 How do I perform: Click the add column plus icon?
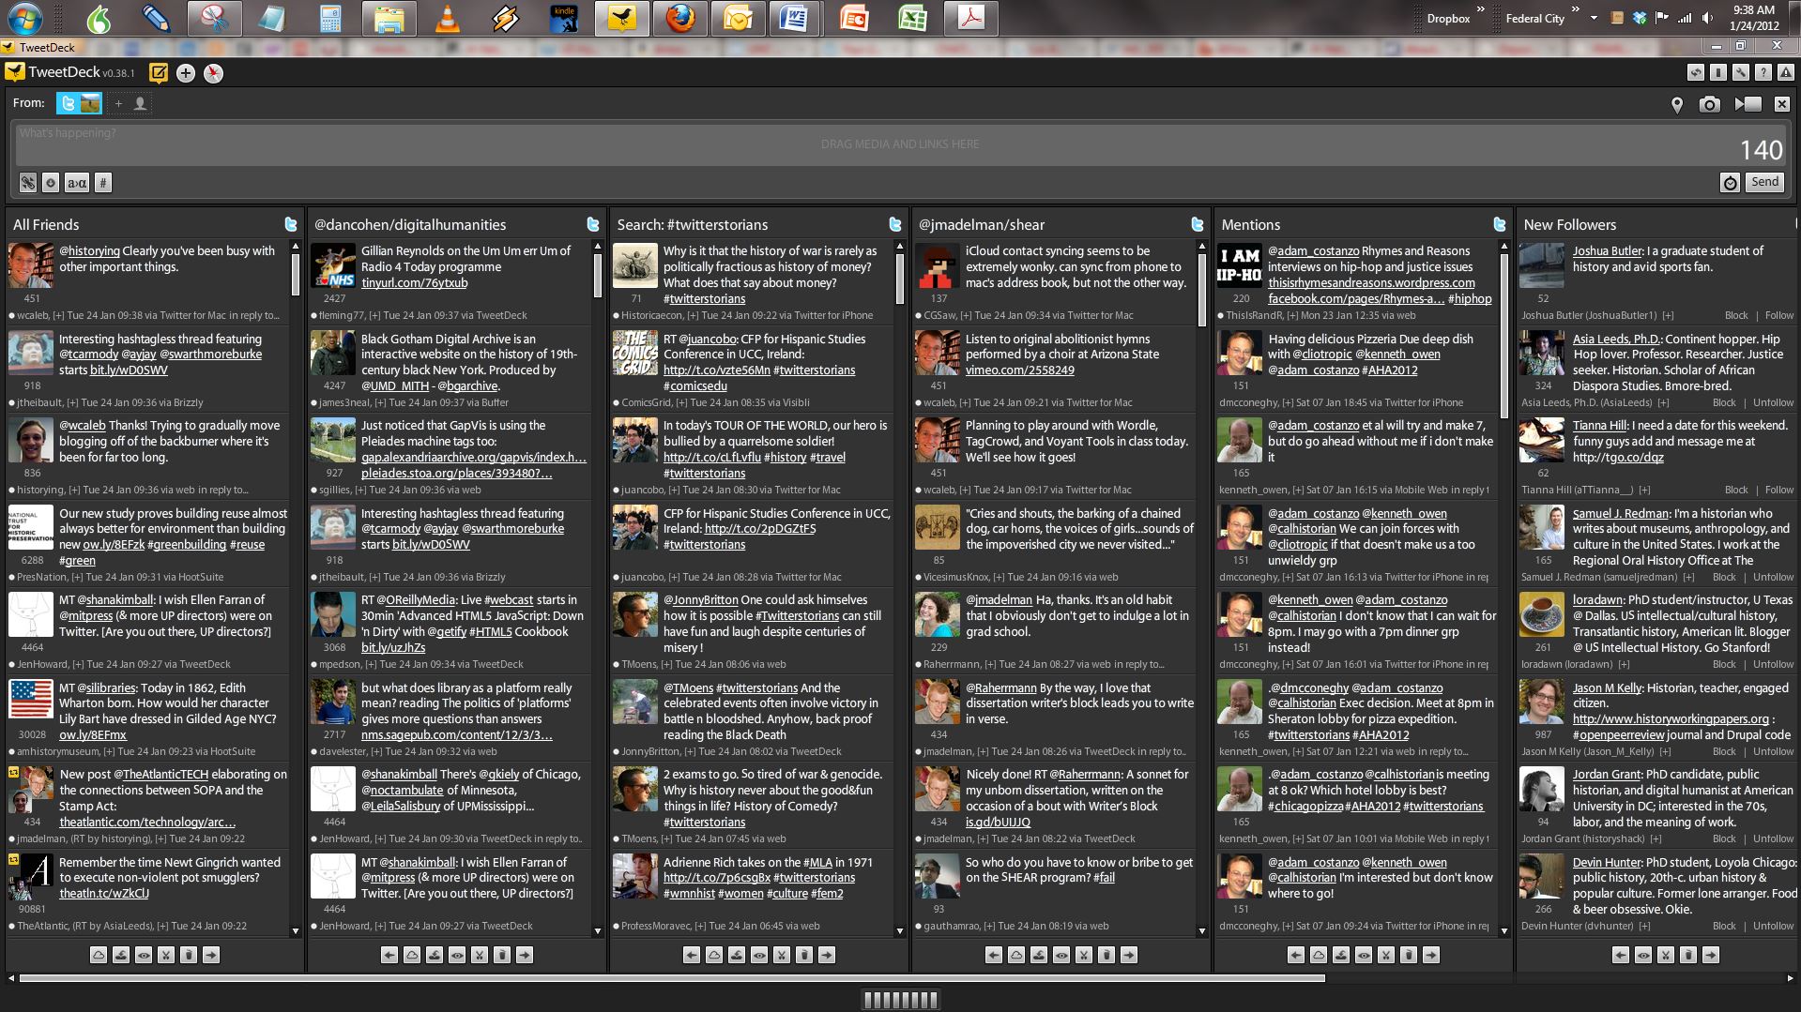[186, 73]
